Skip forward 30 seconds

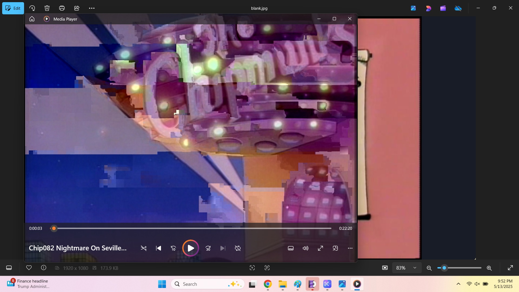tap(208, 248)
